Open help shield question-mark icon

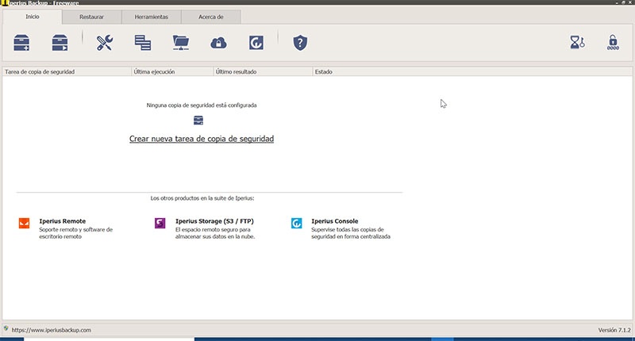click(x=300, y=43)
